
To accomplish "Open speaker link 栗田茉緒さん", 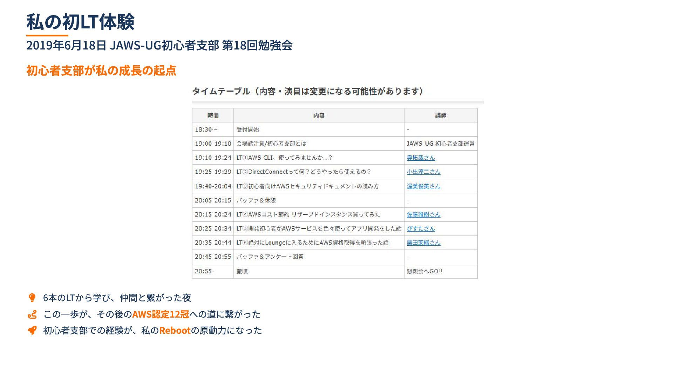I will [x=423, y=243].
